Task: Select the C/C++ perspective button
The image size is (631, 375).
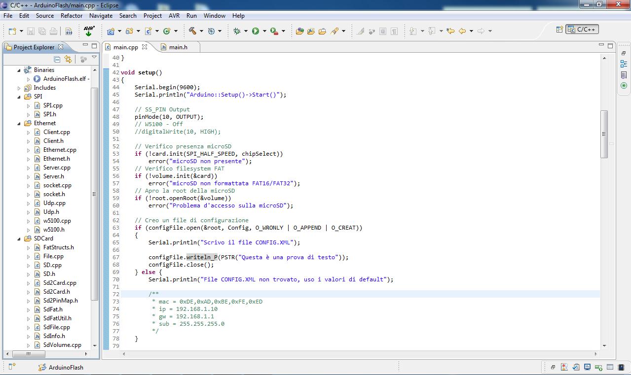Action: pos(582,30)
